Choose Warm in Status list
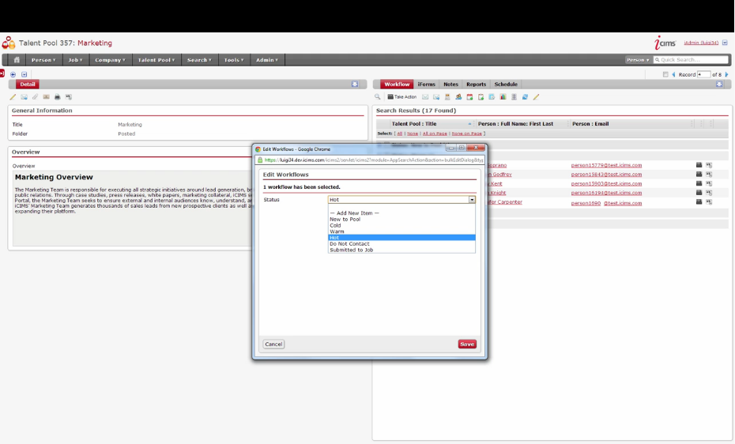 point(401,231)
